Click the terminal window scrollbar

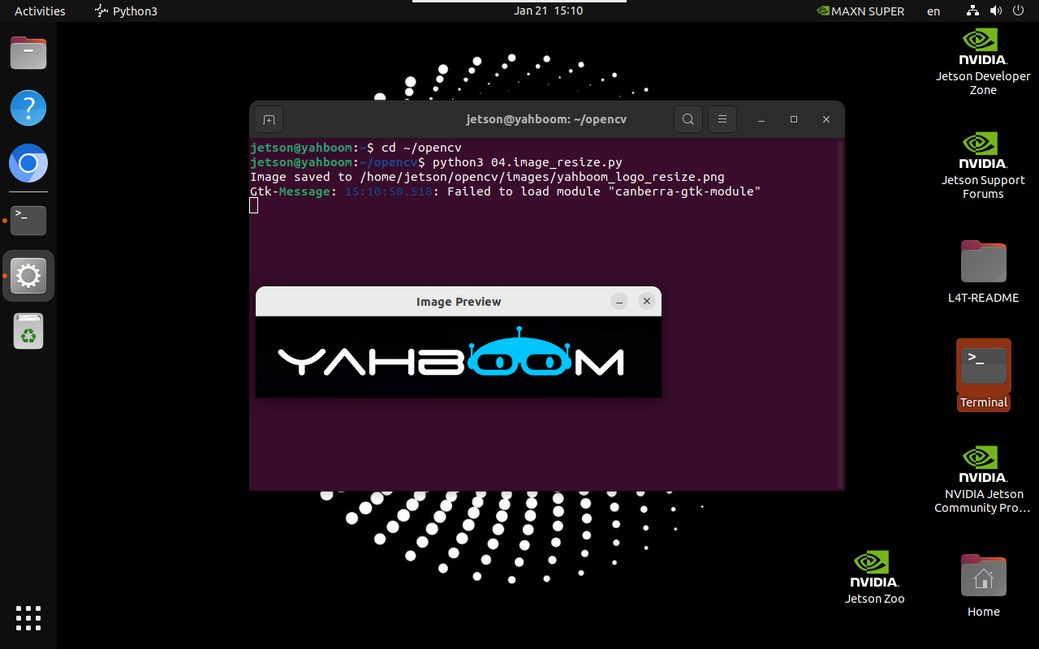840,314
